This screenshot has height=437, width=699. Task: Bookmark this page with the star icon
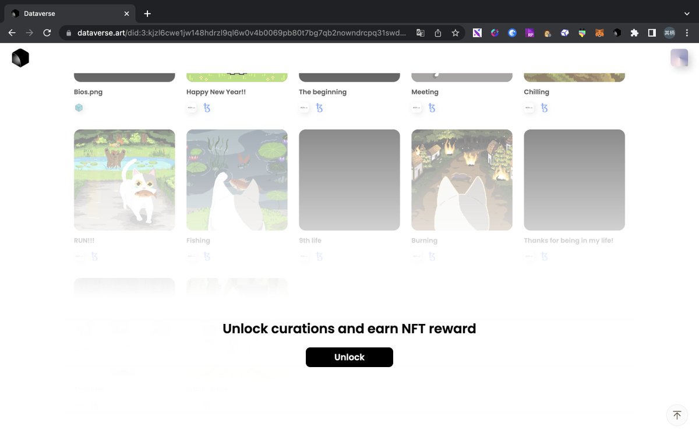coord(455,33)
